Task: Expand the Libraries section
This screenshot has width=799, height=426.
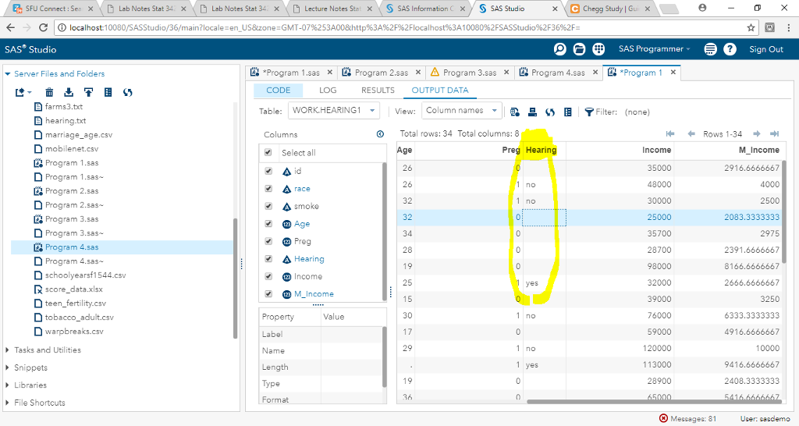Action: point(8,385)
